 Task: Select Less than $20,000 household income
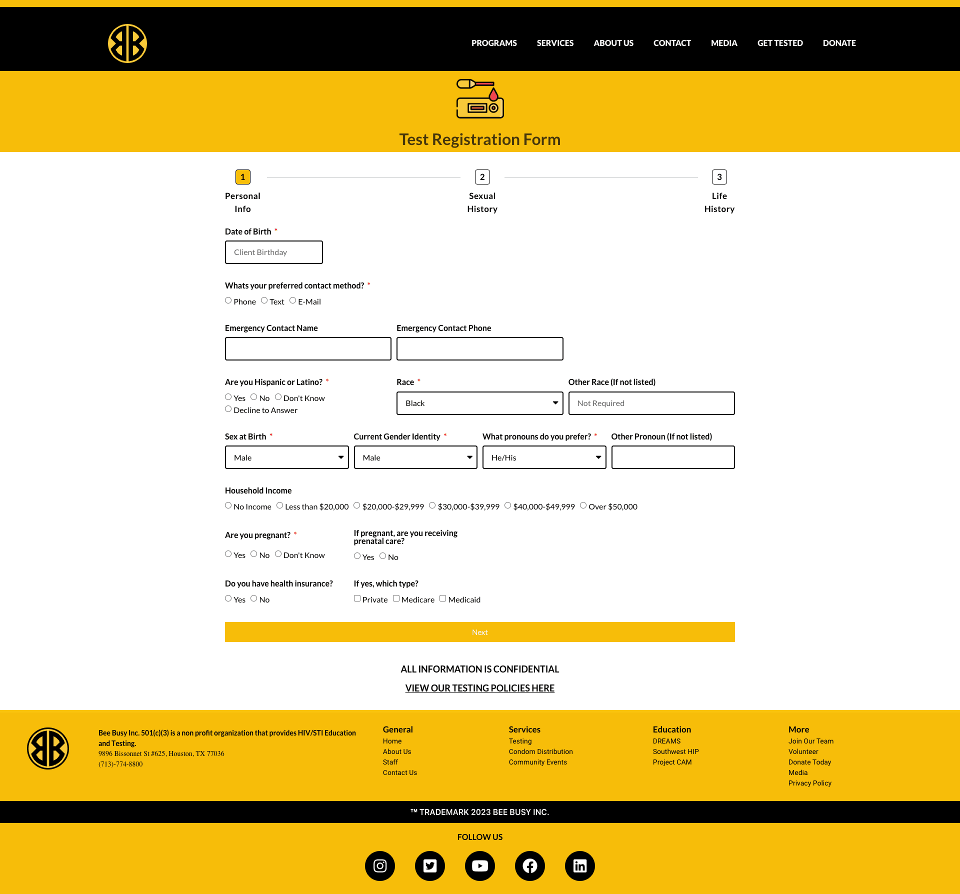279,505
